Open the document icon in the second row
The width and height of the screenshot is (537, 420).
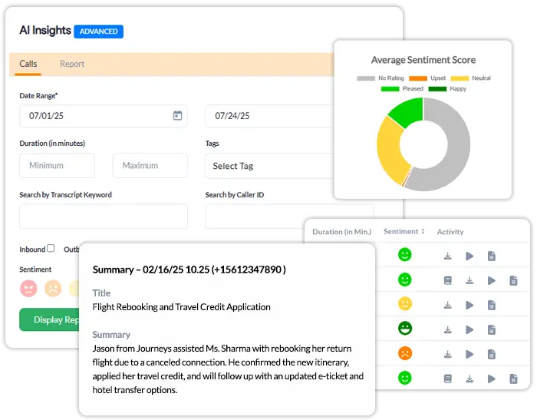point(513,280)
